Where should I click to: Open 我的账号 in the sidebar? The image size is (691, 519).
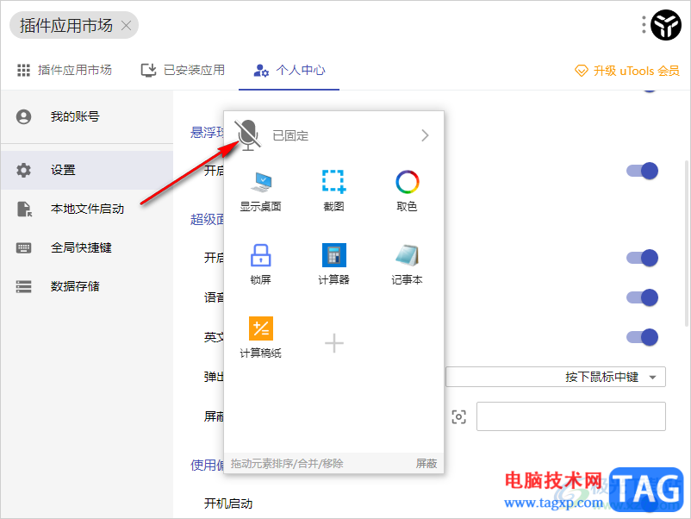87,116
